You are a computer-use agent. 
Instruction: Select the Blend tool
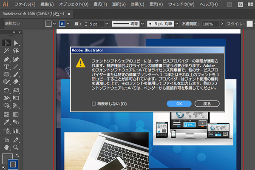[x=16, y=122]
